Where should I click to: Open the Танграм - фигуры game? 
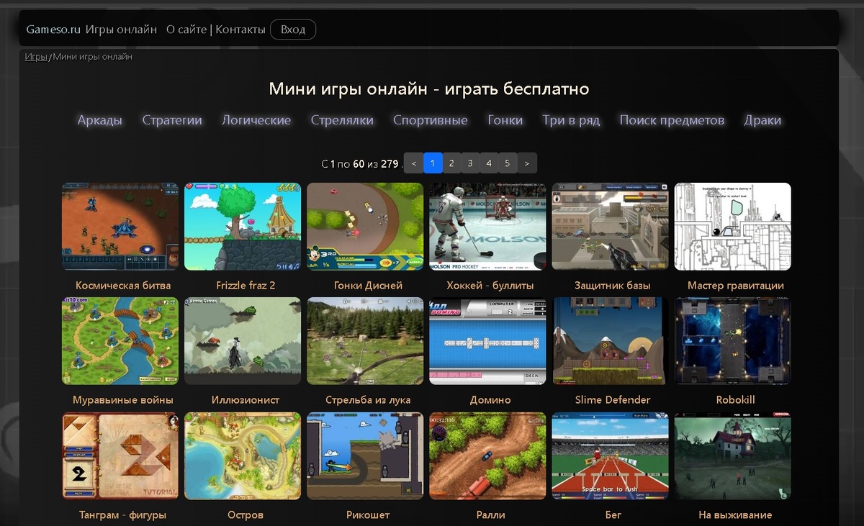point(120,455)
